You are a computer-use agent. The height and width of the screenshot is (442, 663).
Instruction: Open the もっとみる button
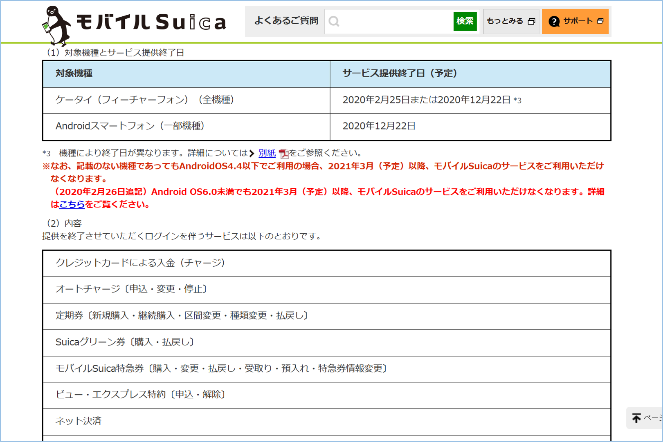coord(505,21)
